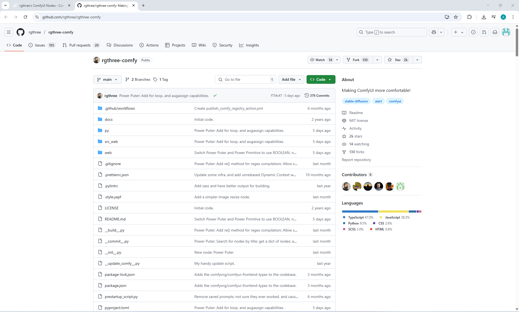Open the notifications inbox icon
The width and height of the screenshot is (519, 312).
[x=495, y=32]
